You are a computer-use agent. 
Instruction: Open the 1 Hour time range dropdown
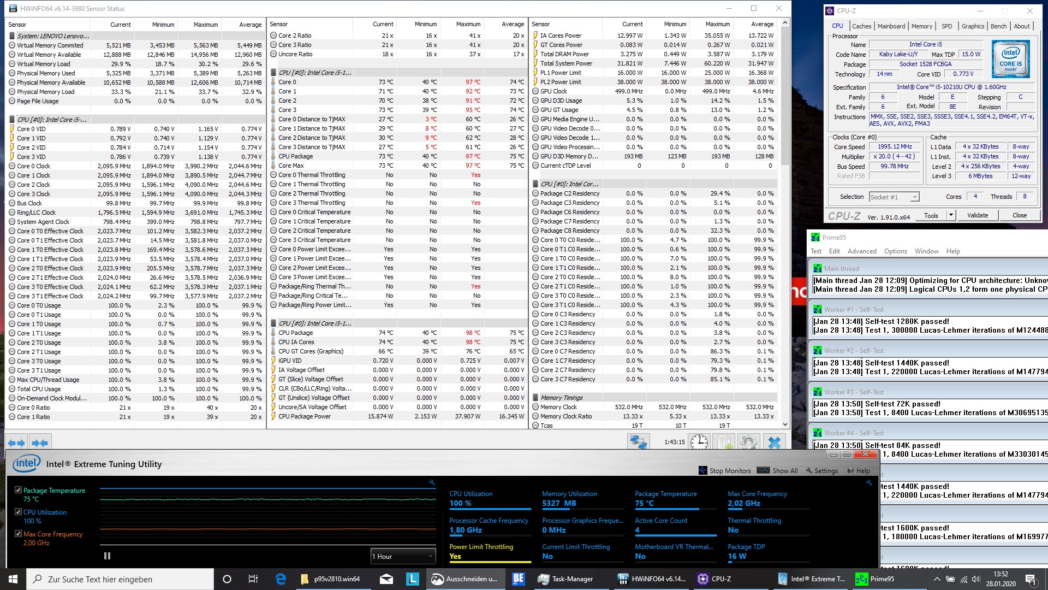[403, 556]
